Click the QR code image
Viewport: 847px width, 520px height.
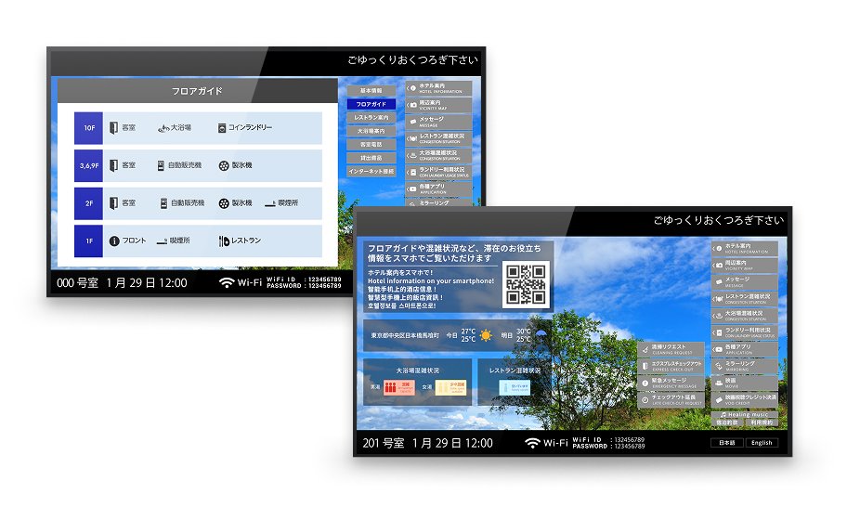click(526, 283)
